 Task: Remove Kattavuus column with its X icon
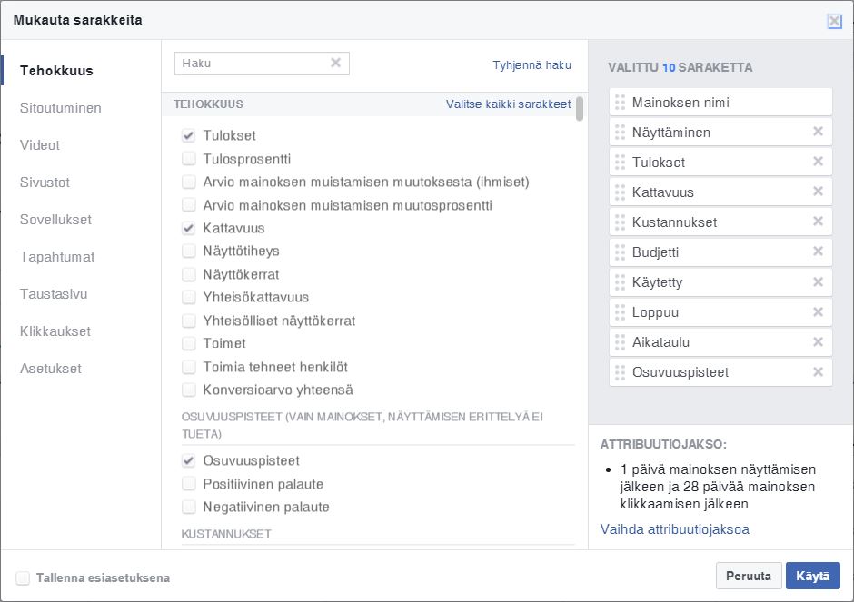coord(818,191)
